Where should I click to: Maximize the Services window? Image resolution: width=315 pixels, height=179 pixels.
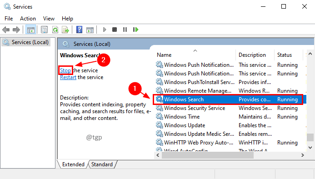pyautogui.click(x=284, y=6)
